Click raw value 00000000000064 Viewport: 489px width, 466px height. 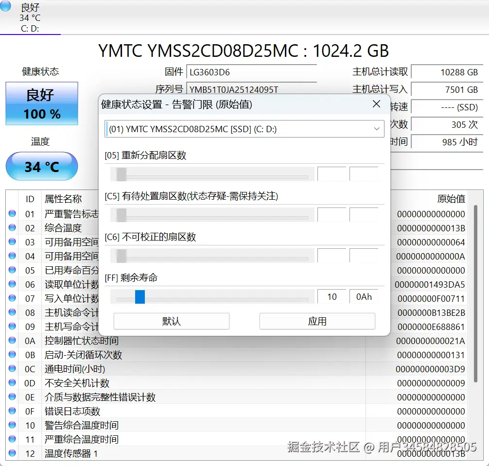pyautogui.click(x=431, y=242)
